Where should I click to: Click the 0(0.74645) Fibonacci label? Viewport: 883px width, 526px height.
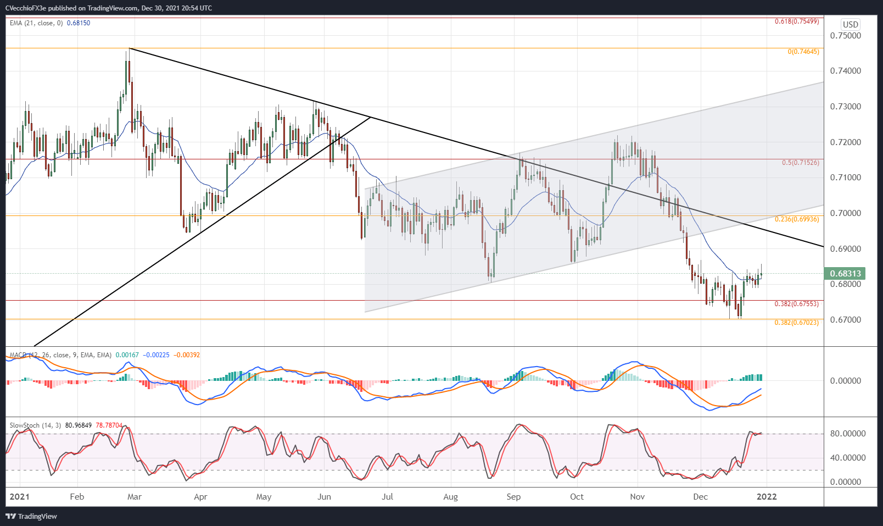803,52
